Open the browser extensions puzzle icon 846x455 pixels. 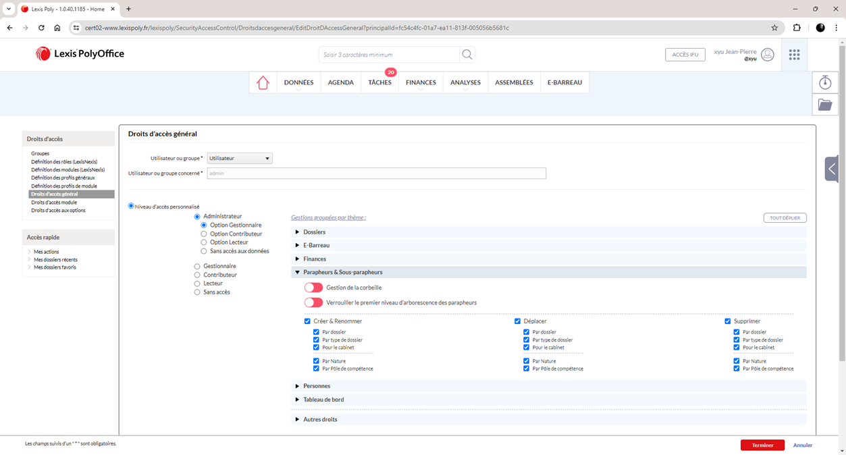point(797,28)
